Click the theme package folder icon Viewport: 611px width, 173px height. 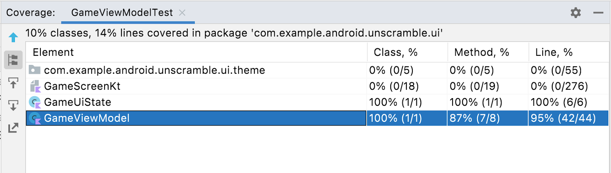point(35,70)
